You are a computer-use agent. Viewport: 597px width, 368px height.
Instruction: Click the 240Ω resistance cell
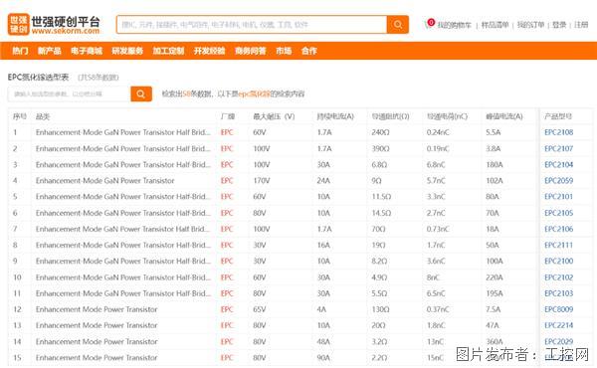coord(380,132)
